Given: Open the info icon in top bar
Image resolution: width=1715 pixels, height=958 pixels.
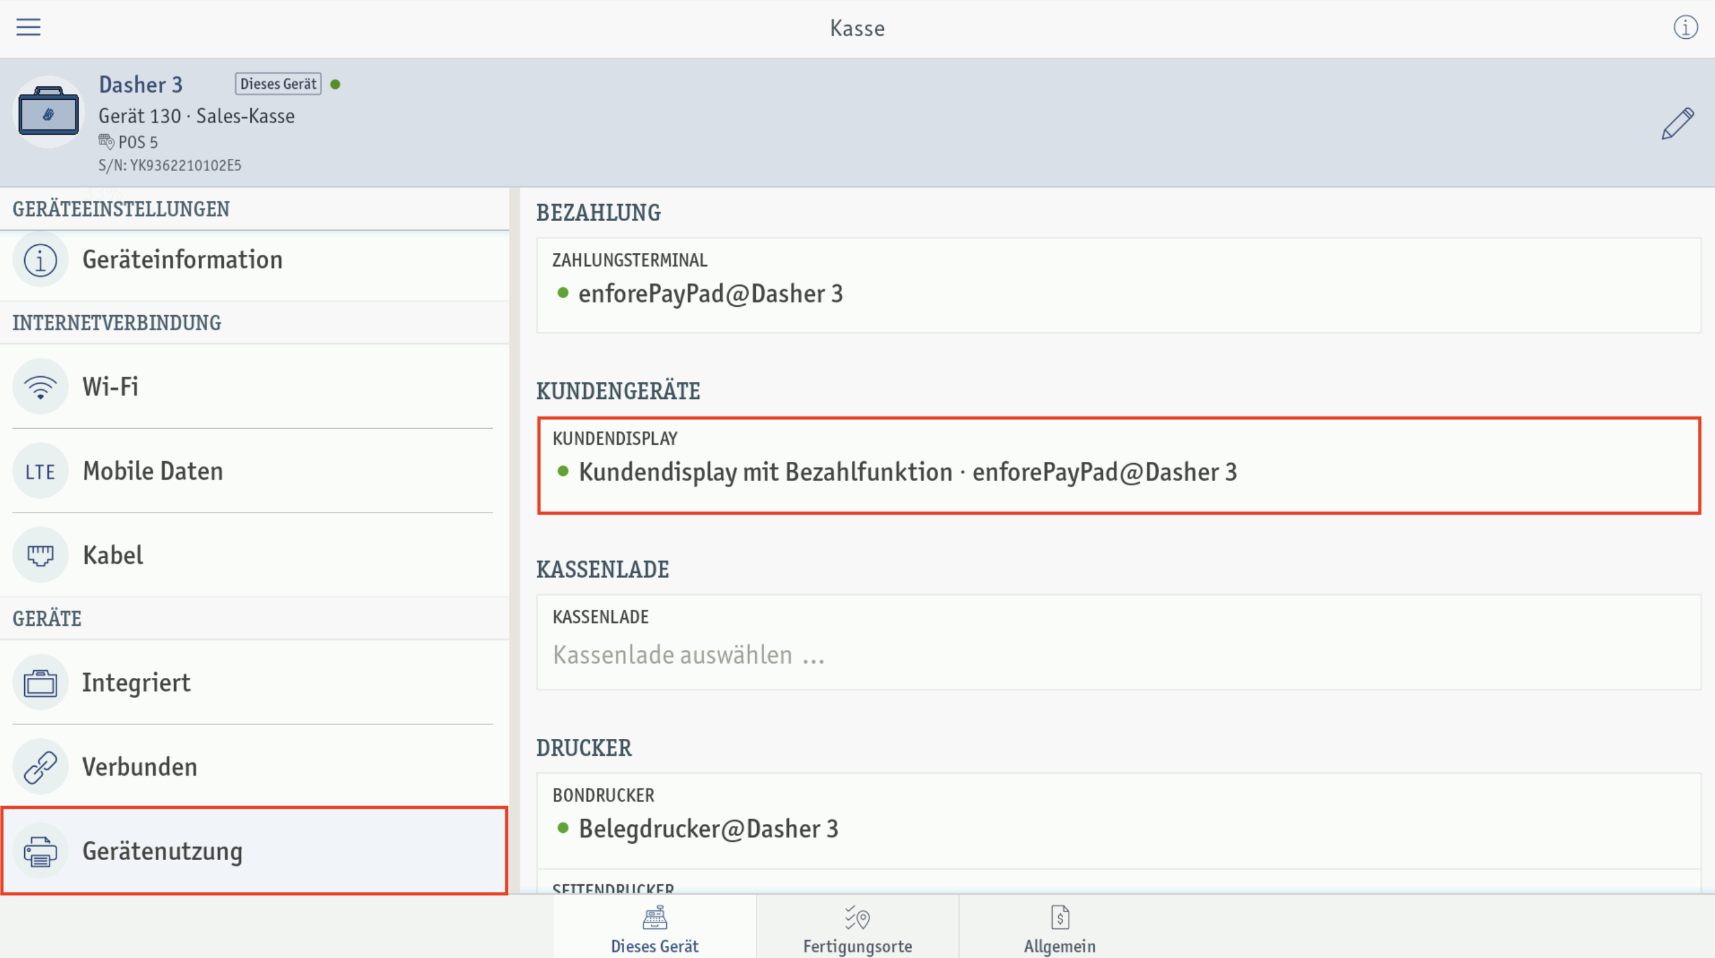Looking at the screenshot, I should coord(1685,27).
